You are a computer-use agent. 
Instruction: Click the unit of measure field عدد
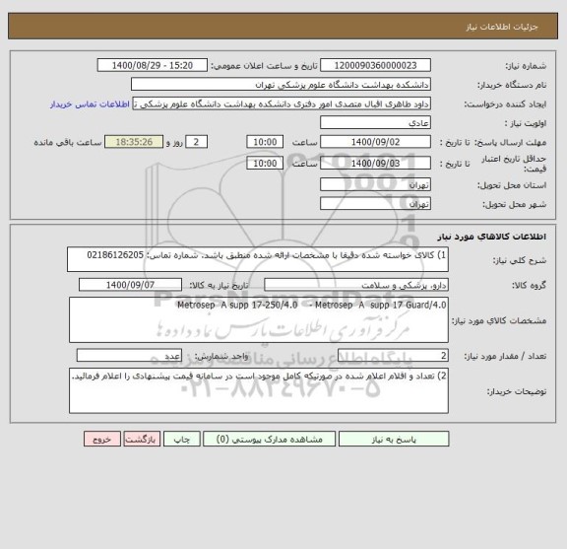point(129,356)
